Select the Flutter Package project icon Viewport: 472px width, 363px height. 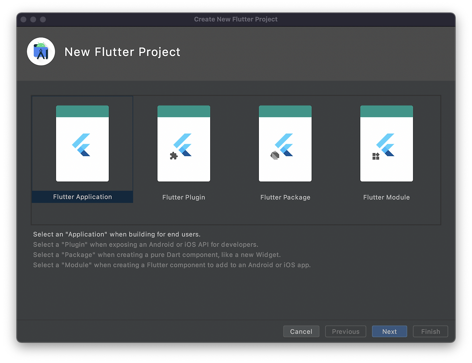tap(285, 144)
